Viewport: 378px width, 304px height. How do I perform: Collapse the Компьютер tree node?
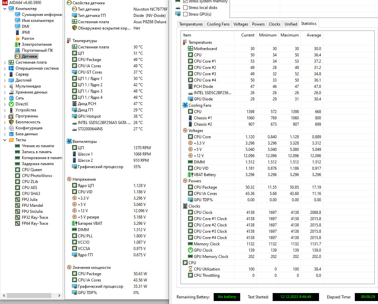click(x=5, y=9)
